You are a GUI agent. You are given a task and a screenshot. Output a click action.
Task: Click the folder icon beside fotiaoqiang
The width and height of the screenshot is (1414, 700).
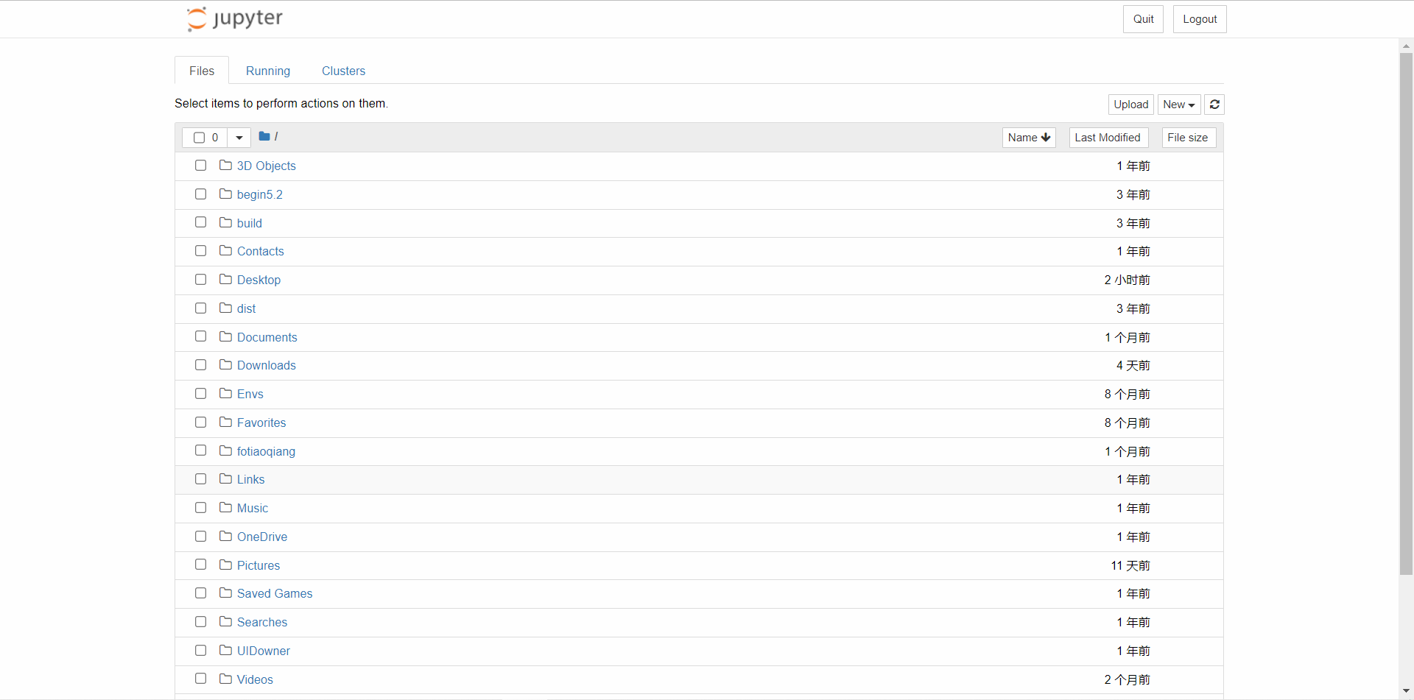pos(225,450)
